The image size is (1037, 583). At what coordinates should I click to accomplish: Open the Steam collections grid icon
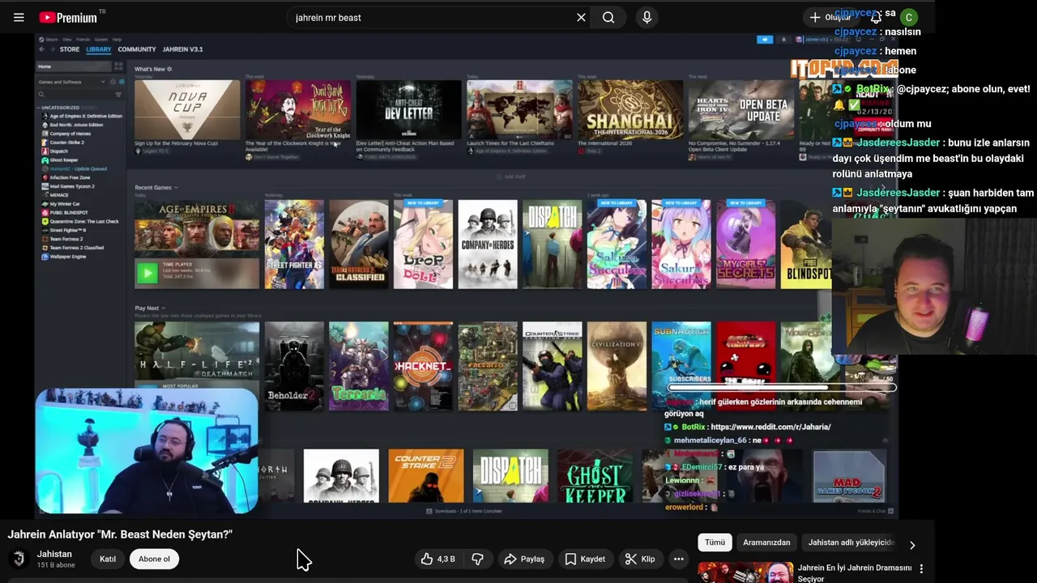[117, 66]
